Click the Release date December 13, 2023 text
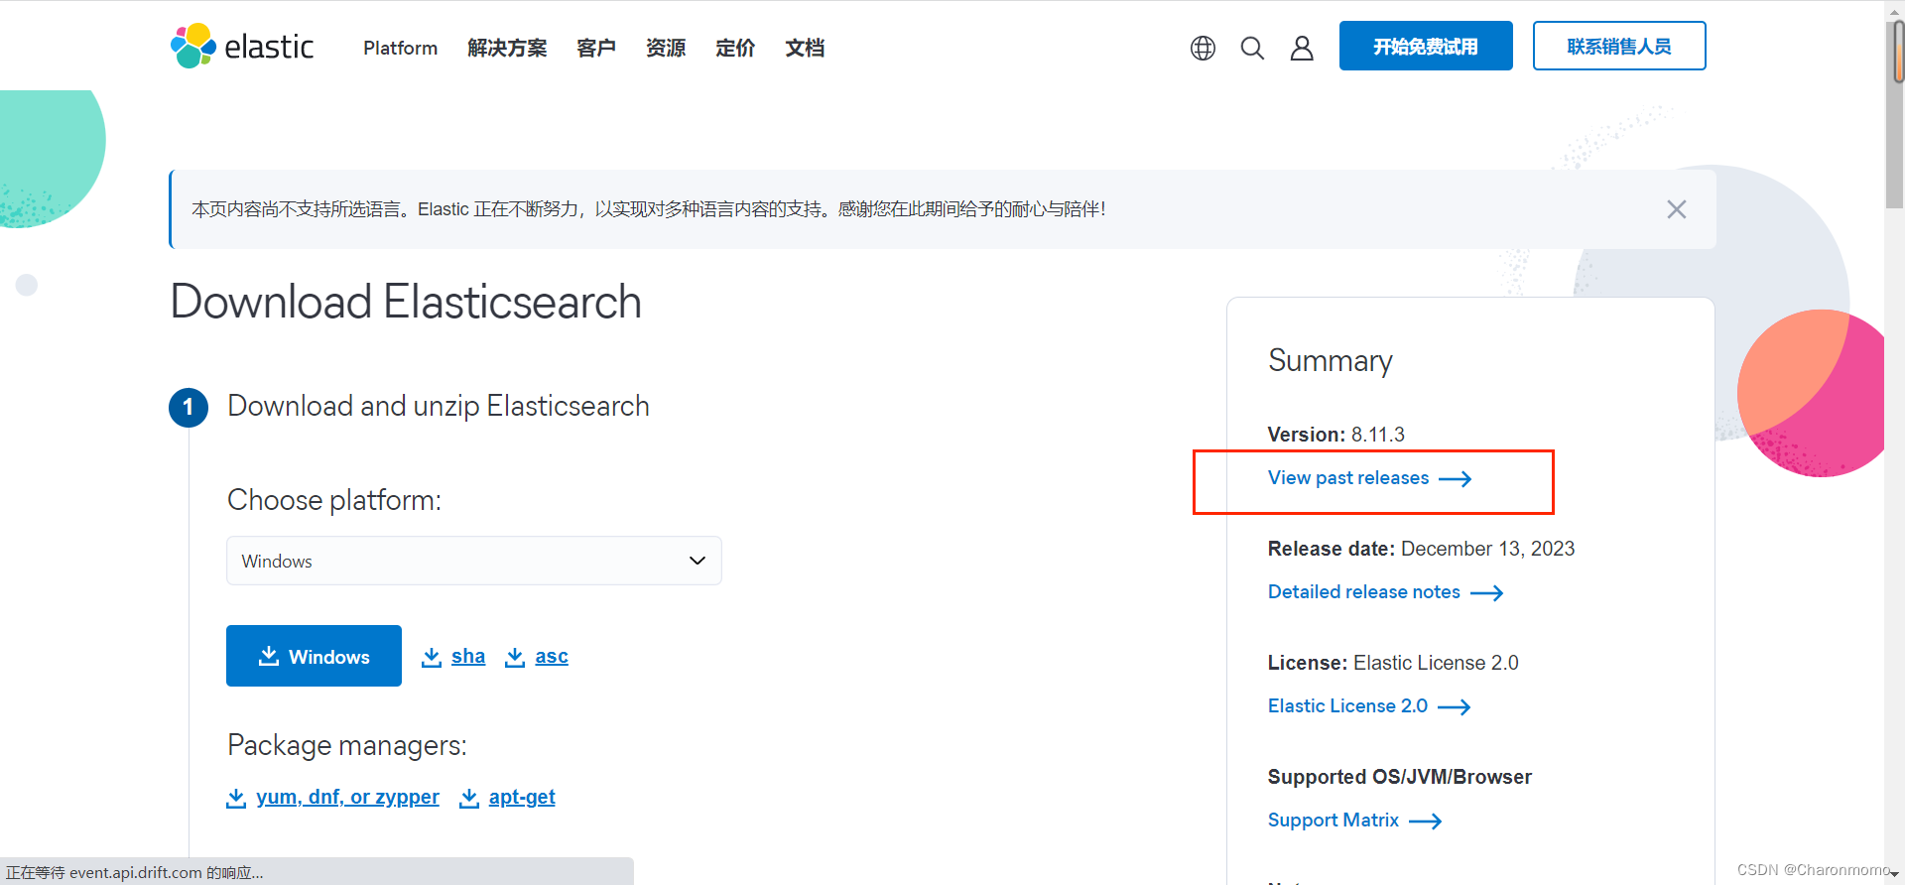Viewport: 1905px width, 885px height. pos(1421,549)
